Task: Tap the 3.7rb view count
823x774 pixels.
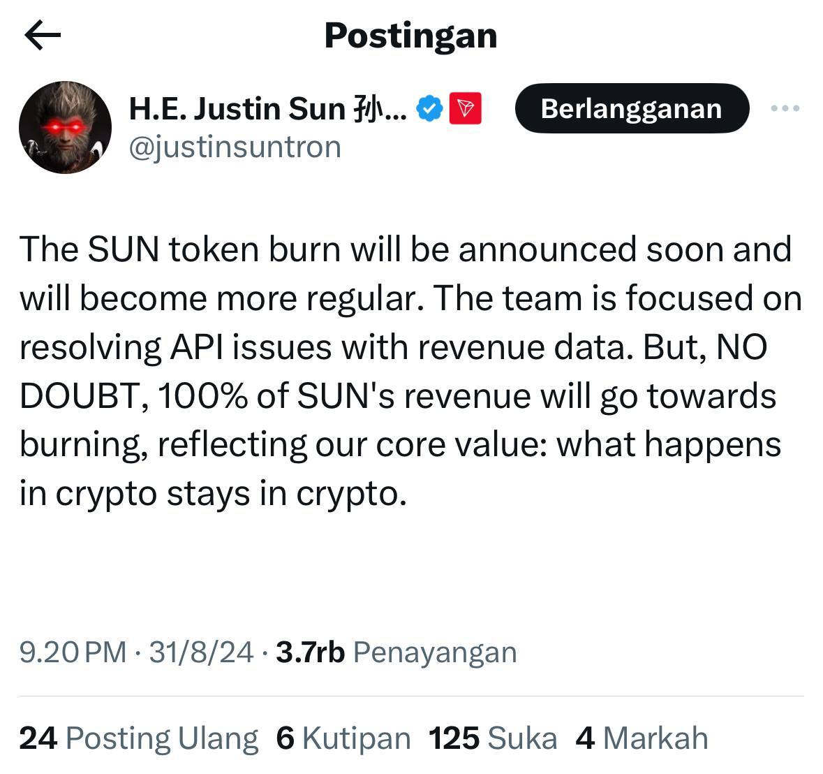Action: tap(311, 652)
